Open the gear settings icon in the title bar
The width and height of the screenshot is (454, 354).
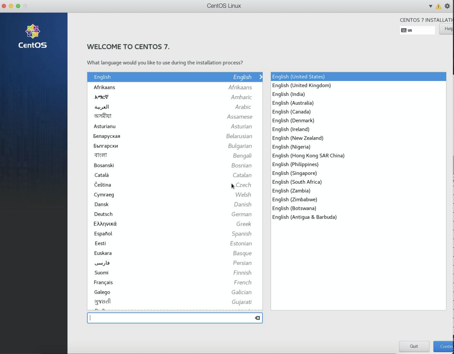coord(447,6)
